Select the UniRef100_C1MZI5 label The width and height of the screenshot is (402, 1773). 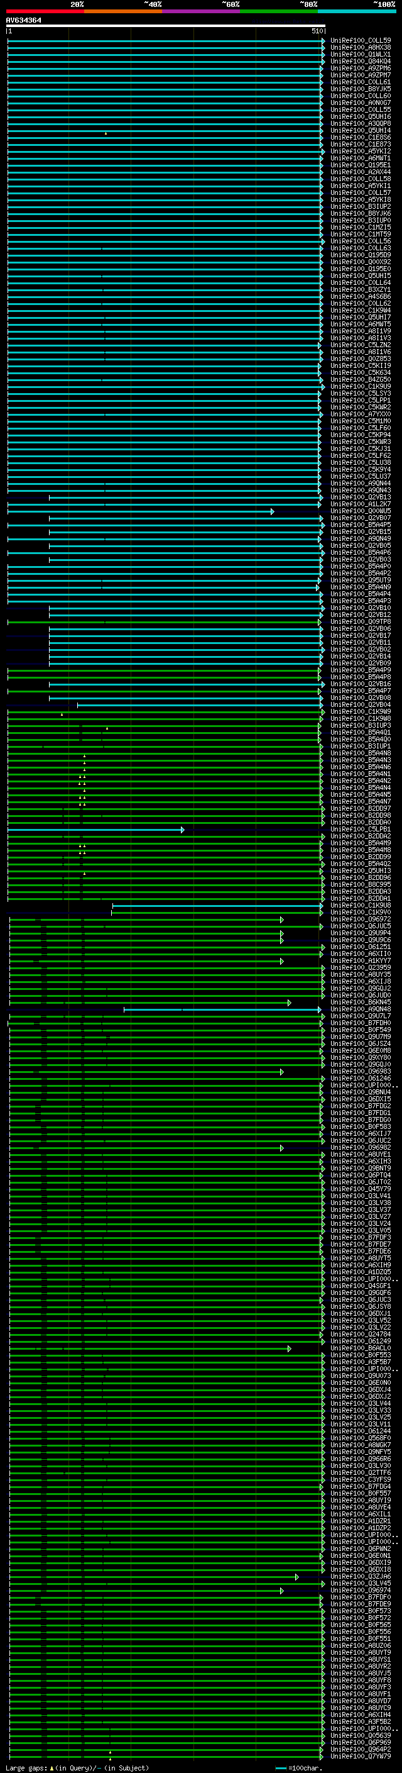[361, 227]
